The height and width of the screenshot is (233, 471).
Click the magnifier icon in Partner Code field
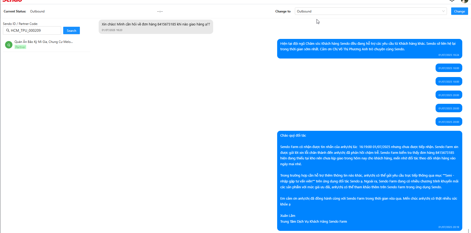(x=8, y=30)
